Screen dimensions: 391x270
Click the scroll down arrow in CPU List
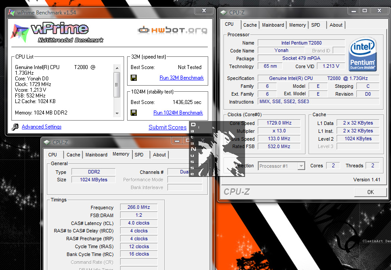click(x=117, y=113)
